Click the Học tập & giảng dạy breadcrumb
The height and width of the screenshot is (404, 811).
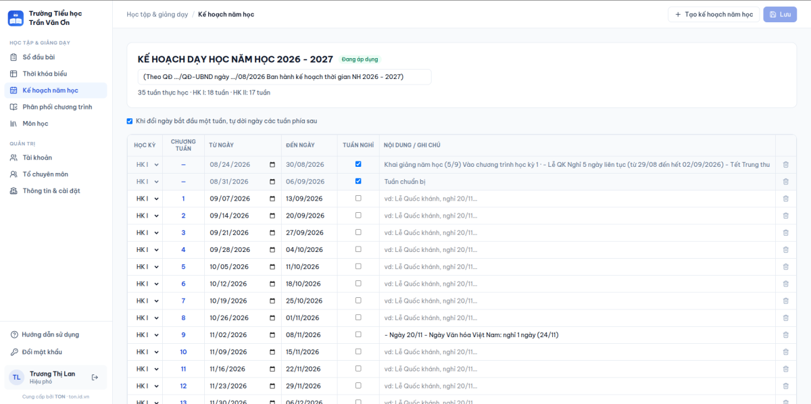(x=157, y=14)
